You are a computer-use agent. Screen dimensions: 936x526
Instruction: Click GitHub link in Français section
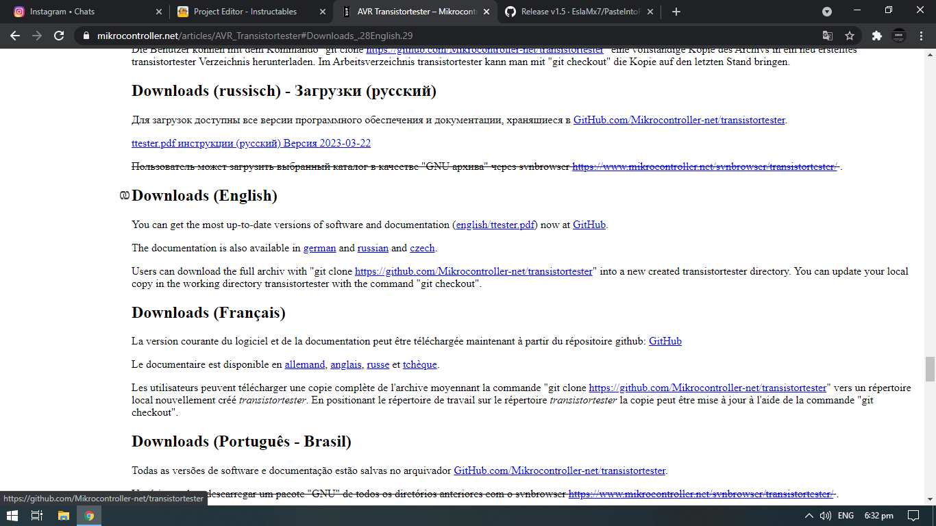tap(665, 341)
